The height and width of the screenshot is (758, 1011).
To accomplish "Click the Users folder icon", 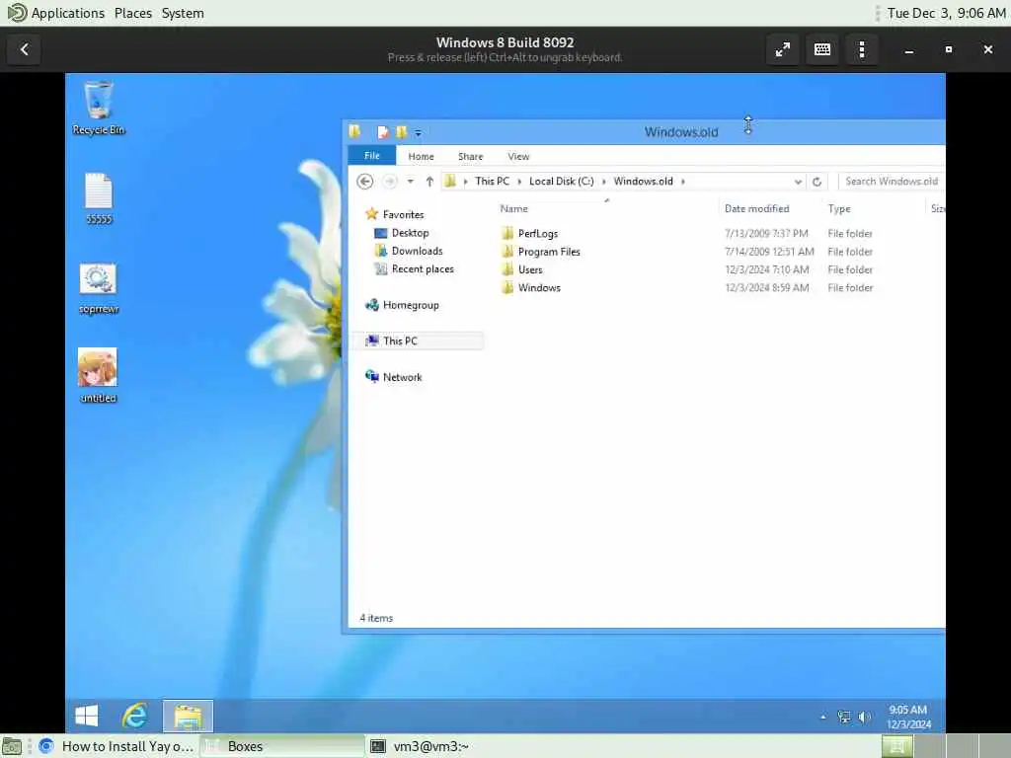I will click(x=507, y=269).
